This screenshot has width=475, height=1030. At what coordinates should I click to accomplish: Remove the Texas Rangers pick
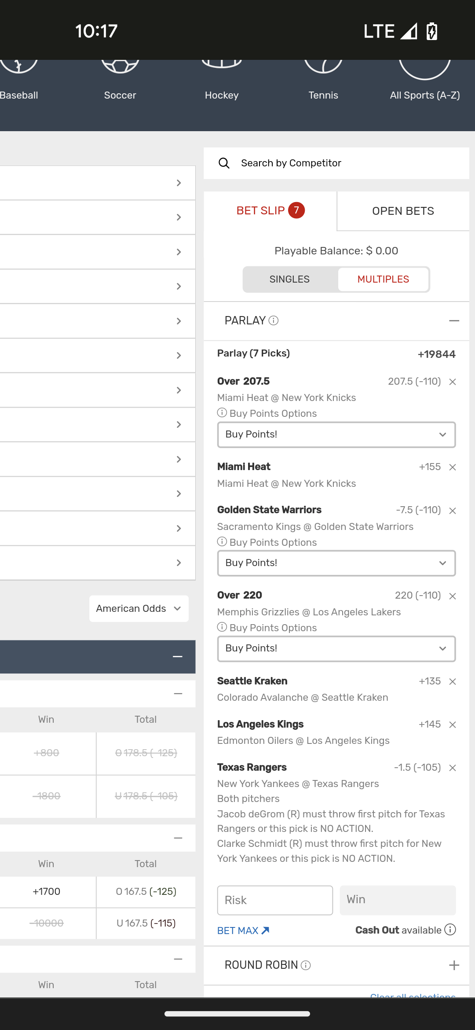click(x=453, y=768)
